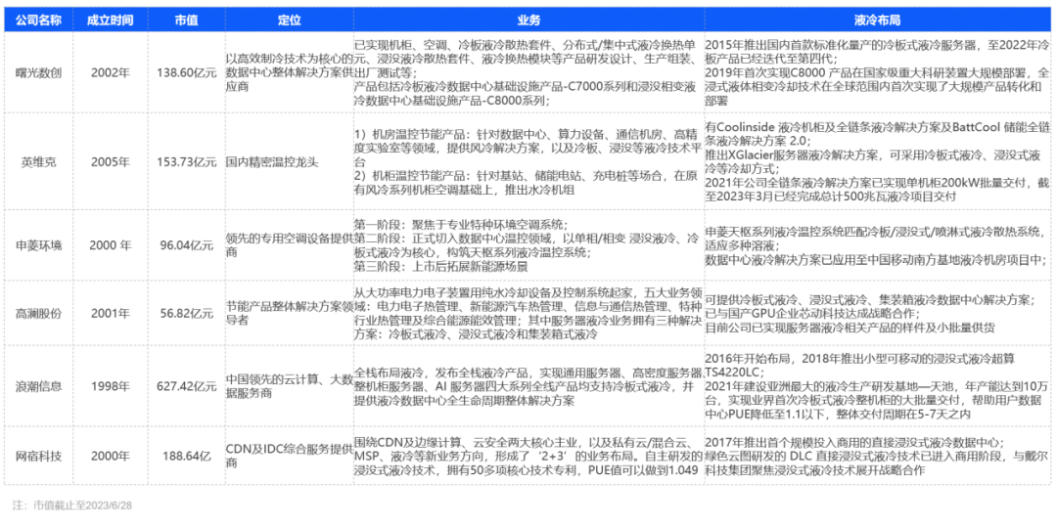Click positioning cell 领先的专用空调设备提供商
The image size is (1057, 526).
pyautogui.click(x=289, y=244)
